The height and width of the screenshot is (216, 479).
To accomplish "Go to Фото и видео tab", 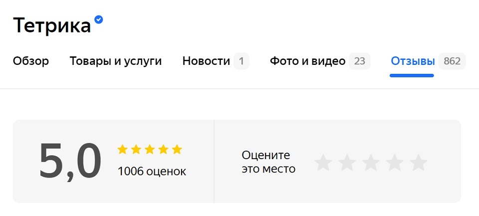I will click(x=307, y=61).
